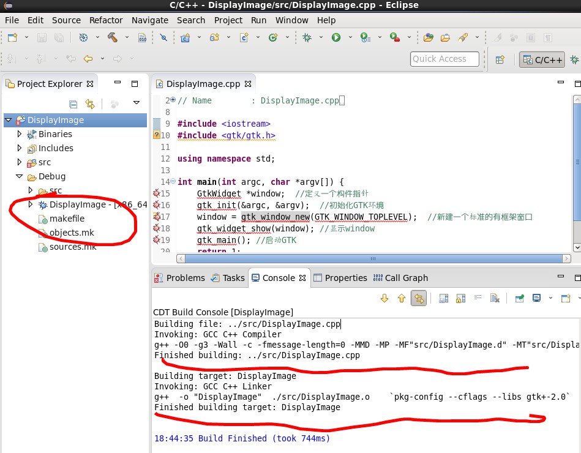This screenshot has width=581, height=453.
Task: Click Show Next Error down arrow in Console
Action: pos(384,298)
